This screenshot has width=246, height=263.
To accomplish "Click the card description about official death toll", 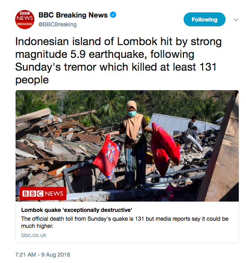I will tap(119, 222).
